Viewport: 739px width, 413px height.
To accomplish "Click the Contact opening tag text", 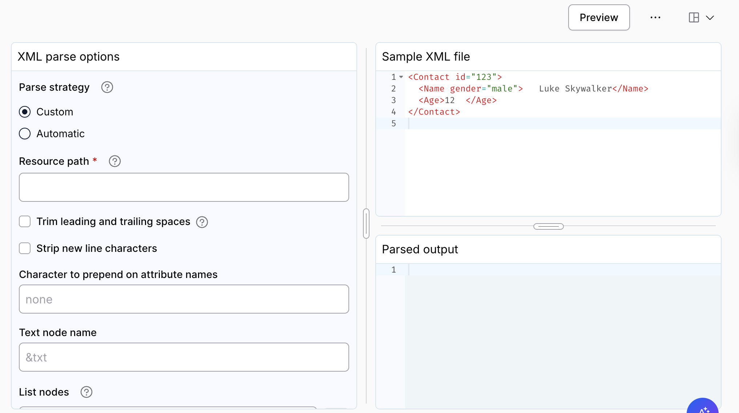I will point(455,77).
